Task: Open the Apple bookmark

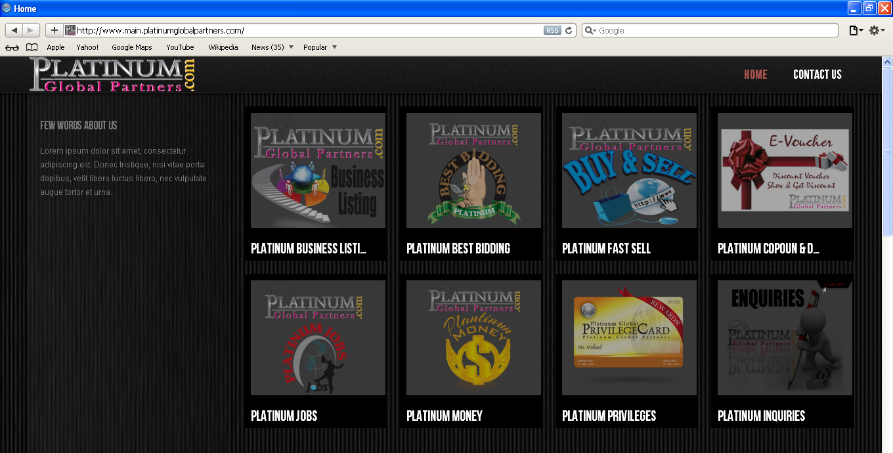Action: [56, 47]
